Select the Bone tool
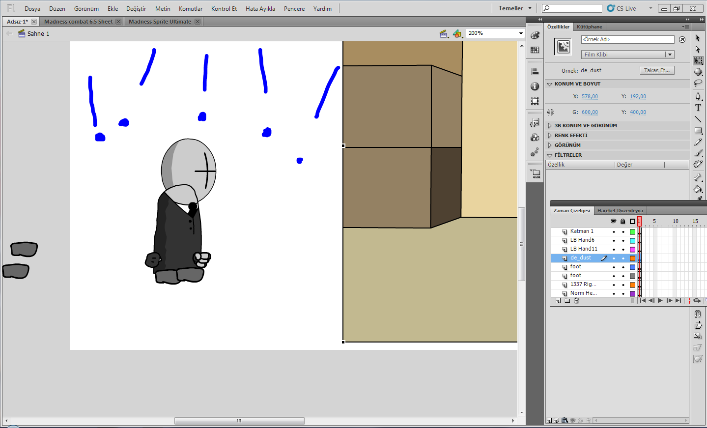This screenshot has width=707, height=428. pos(698,177)
